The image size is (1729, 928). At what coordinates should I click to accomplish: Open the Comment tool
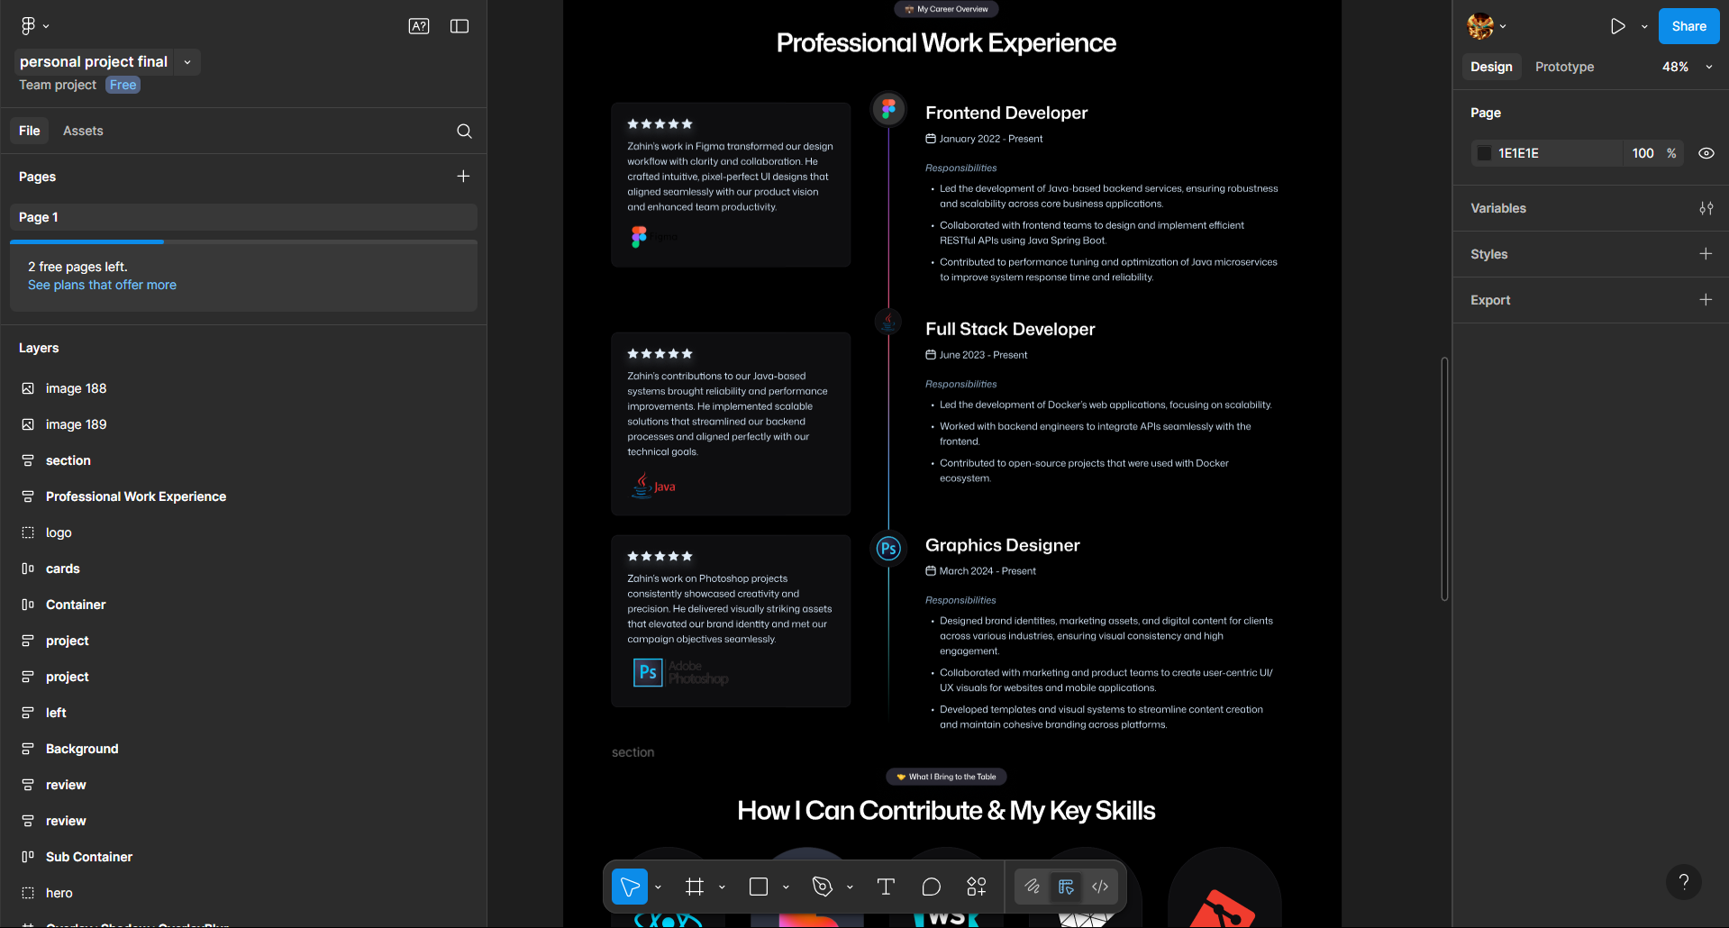click(931, 887)
